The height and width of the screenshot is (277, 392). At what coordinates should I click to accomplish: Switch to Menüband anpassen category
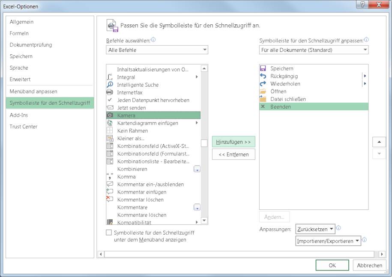coord(33,91)
